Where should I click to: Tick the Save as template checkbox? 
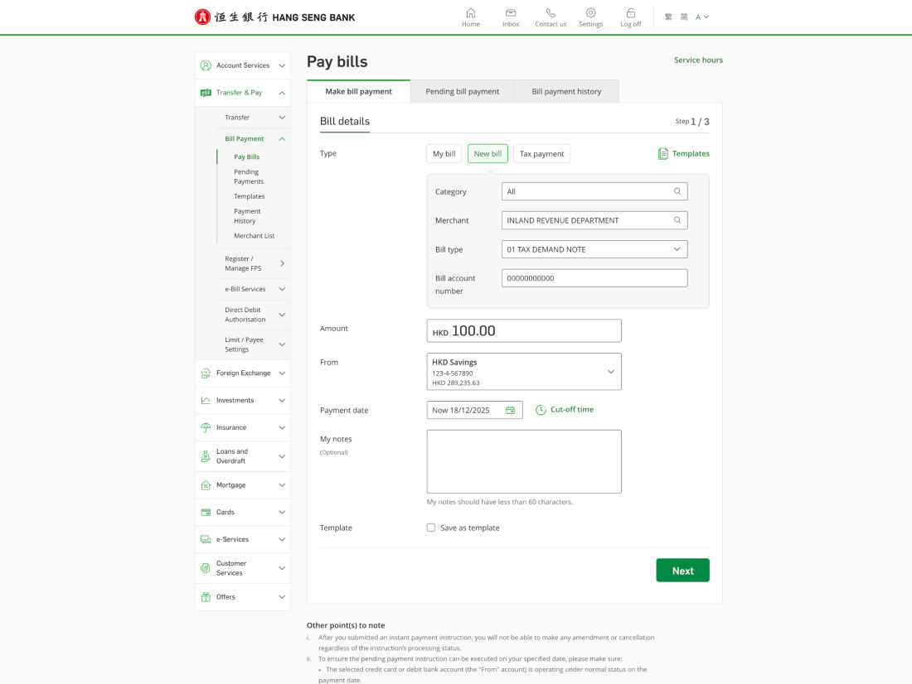point(431,527)
